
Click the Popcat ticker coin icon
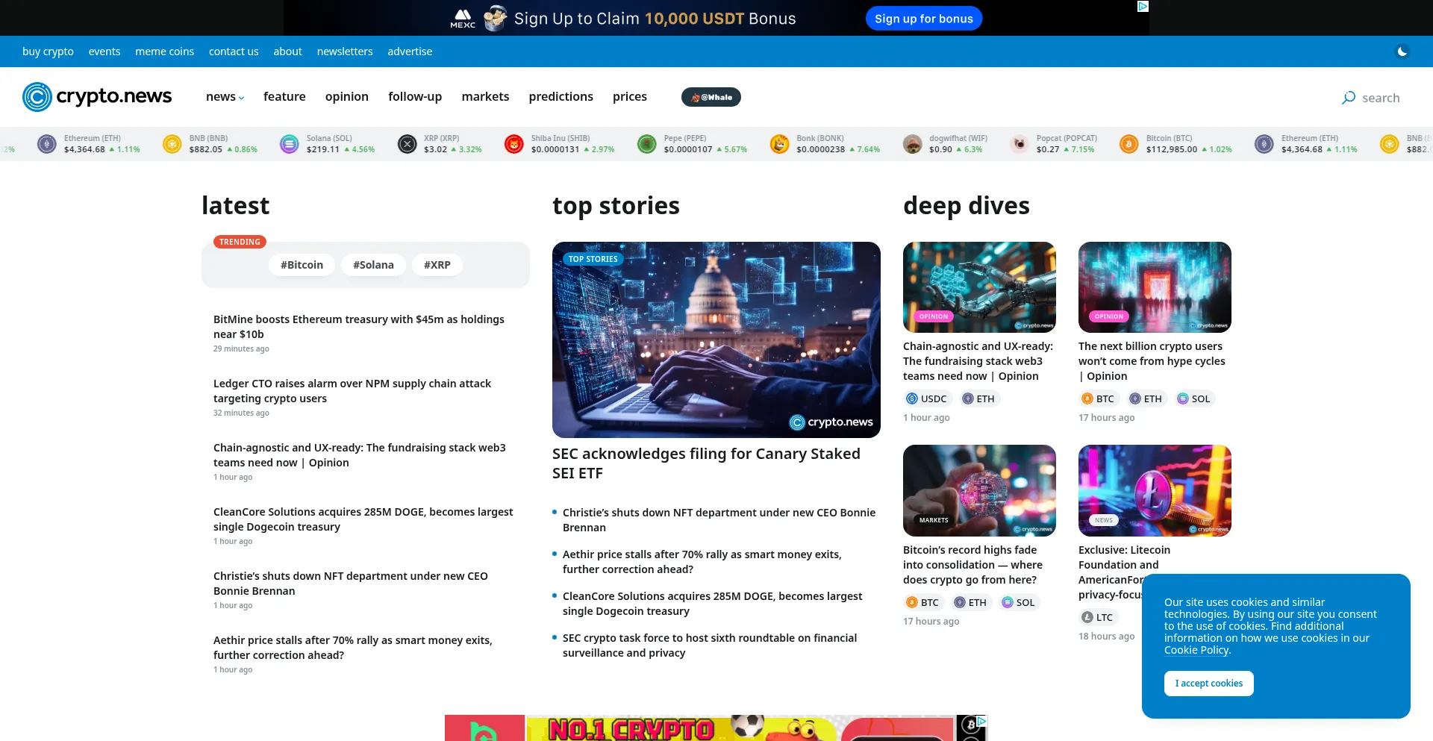(x=1020, y=144)
